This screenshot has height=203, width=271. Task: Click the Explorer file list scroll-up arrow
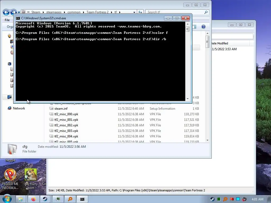click(207, 33)
